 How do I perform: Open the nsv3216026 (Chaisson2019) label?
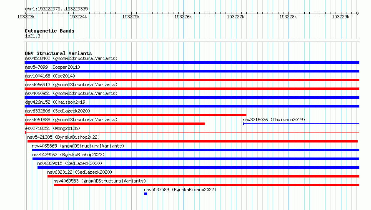point(274,120)
